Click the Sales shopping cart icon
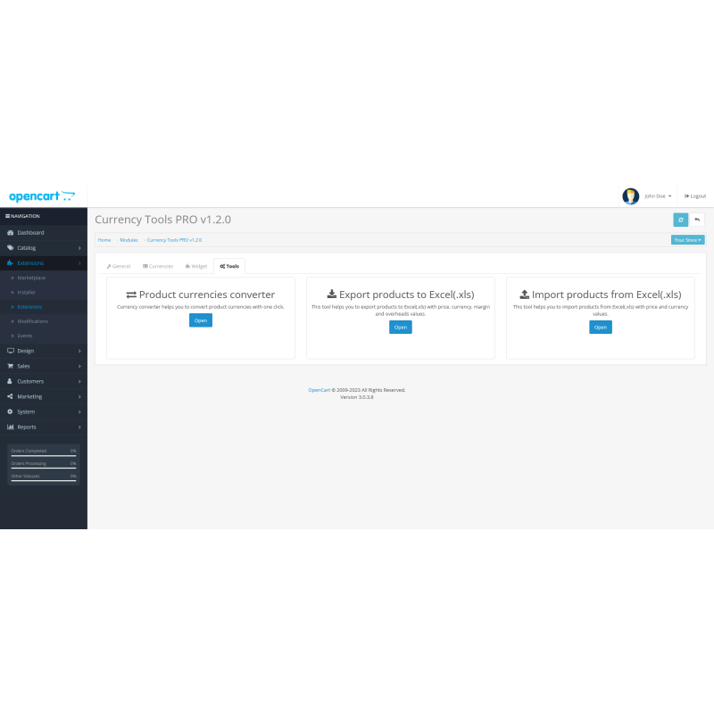Image resolution: width=714 pixels, height=714 pixels. 12,366
